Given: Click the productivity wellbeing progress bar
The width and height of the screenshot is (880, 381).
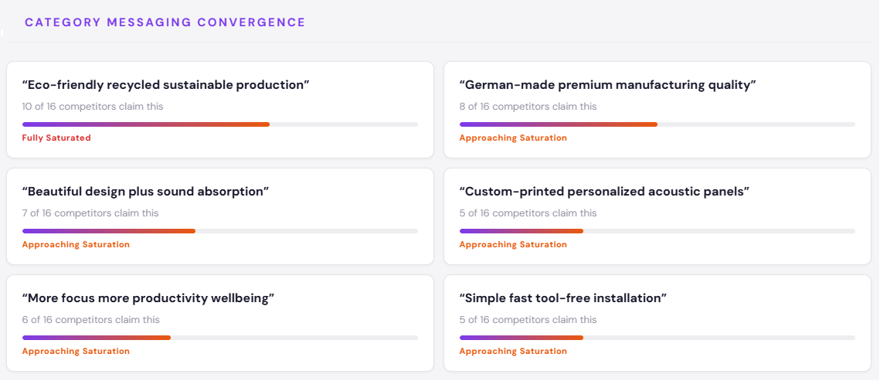Looking at the screenshot, I should (x=219, y=338).
